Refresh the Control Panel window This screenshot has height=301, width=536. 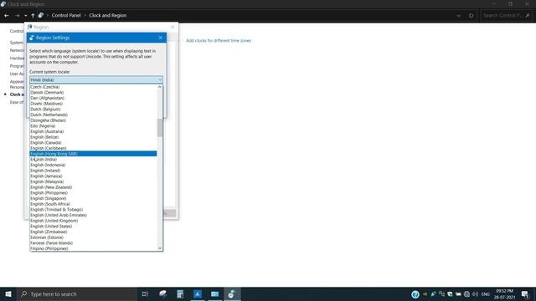(x=471, y=15)
